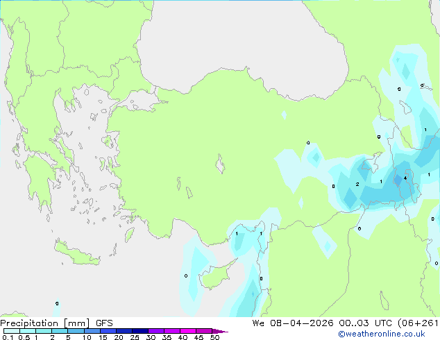The height and width of the screenshot is (340, 440).
Task: Click the 35–40 mm legend swatch
Action: pyautogui.click(x=172, y=331)
